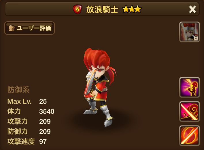204x150 pixels.
Task: Click the 防御系 type label
Action: [x=18, y=90]
